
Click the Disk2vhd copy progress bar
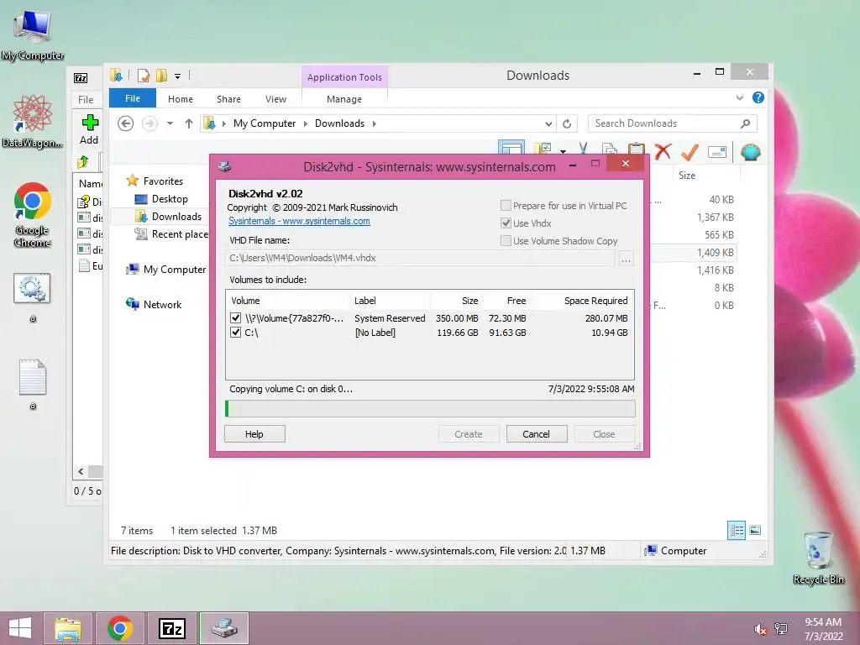pos(430,408)
